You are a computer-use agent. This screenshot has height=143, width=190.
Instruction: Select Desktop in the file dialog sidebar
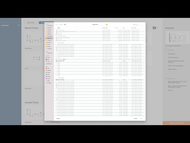pos(49,38)
